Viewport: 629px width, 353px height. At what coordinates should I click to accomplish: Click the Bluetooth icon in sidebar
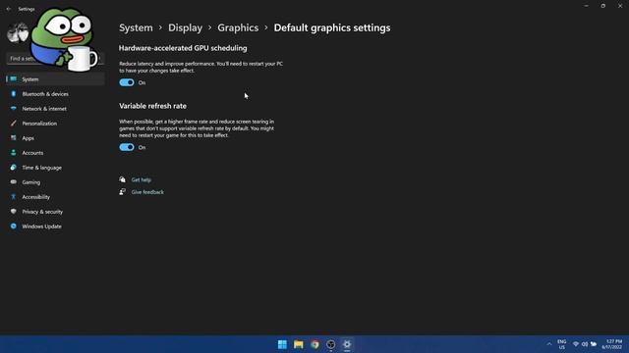click(x=14, y=94)
